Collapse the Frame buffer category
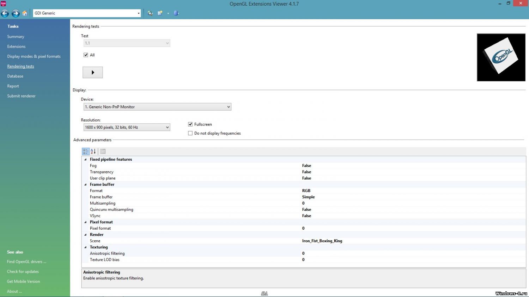Viewport: 529px width, 297px height. pyautogui.click(x=85, y=185)
